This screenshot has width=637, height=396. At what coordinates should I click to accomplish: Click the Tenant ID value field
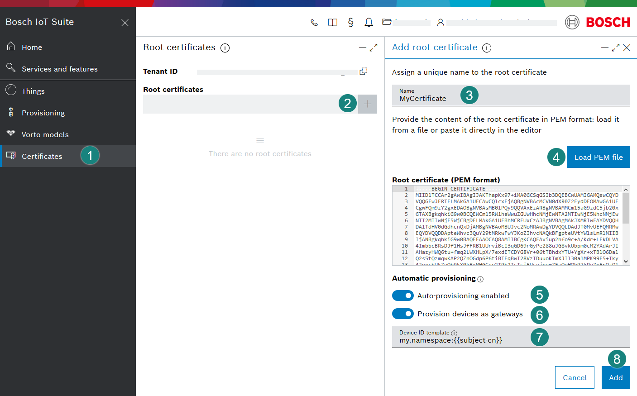(276, 72)
